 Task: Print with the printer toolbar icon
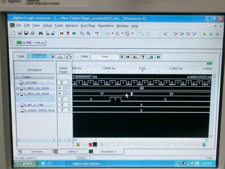pyautogui.click(x=32, y=33)
